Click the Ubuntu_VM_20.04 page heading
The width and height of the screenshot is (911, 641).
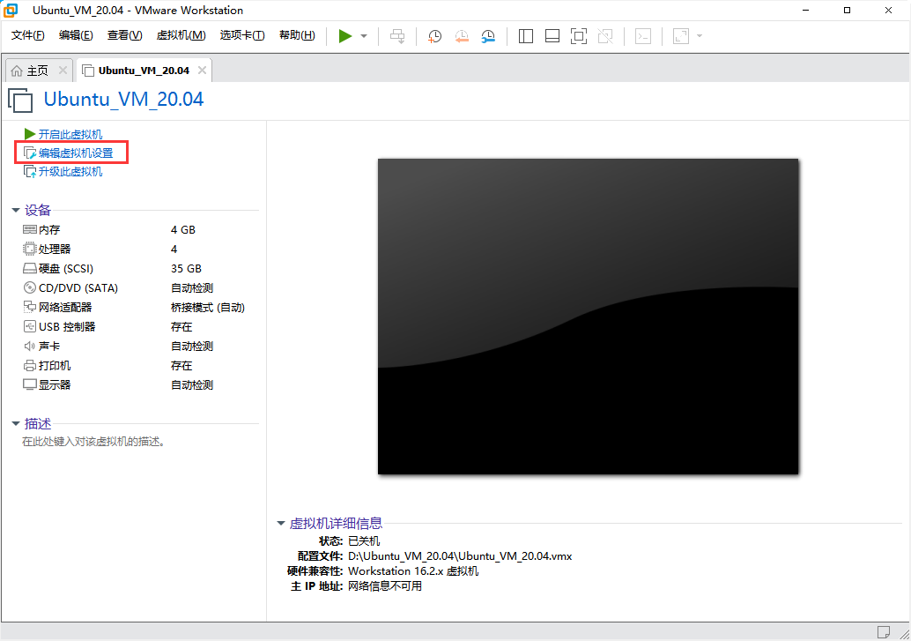coord(123,99)
